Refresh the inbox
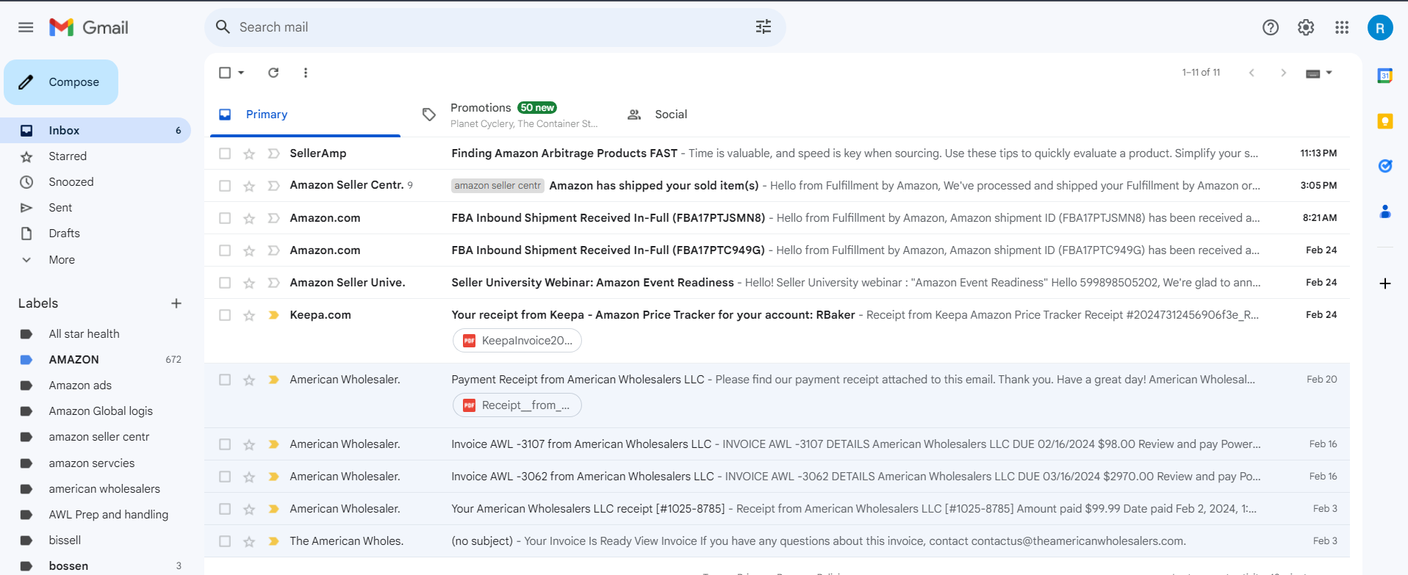Viewport: 1408px width, 575px height. [273, 73]
